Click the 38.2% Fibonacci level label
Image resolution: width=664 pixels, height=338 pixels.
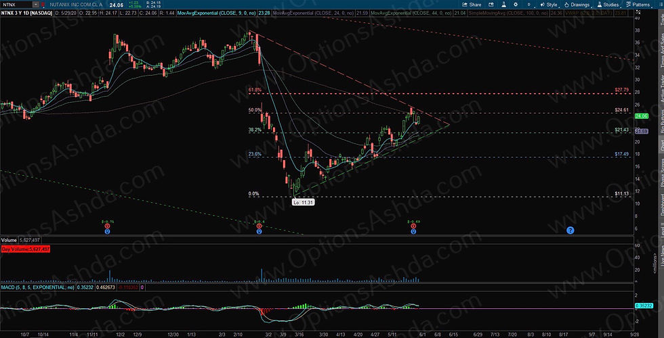(255, 130)
